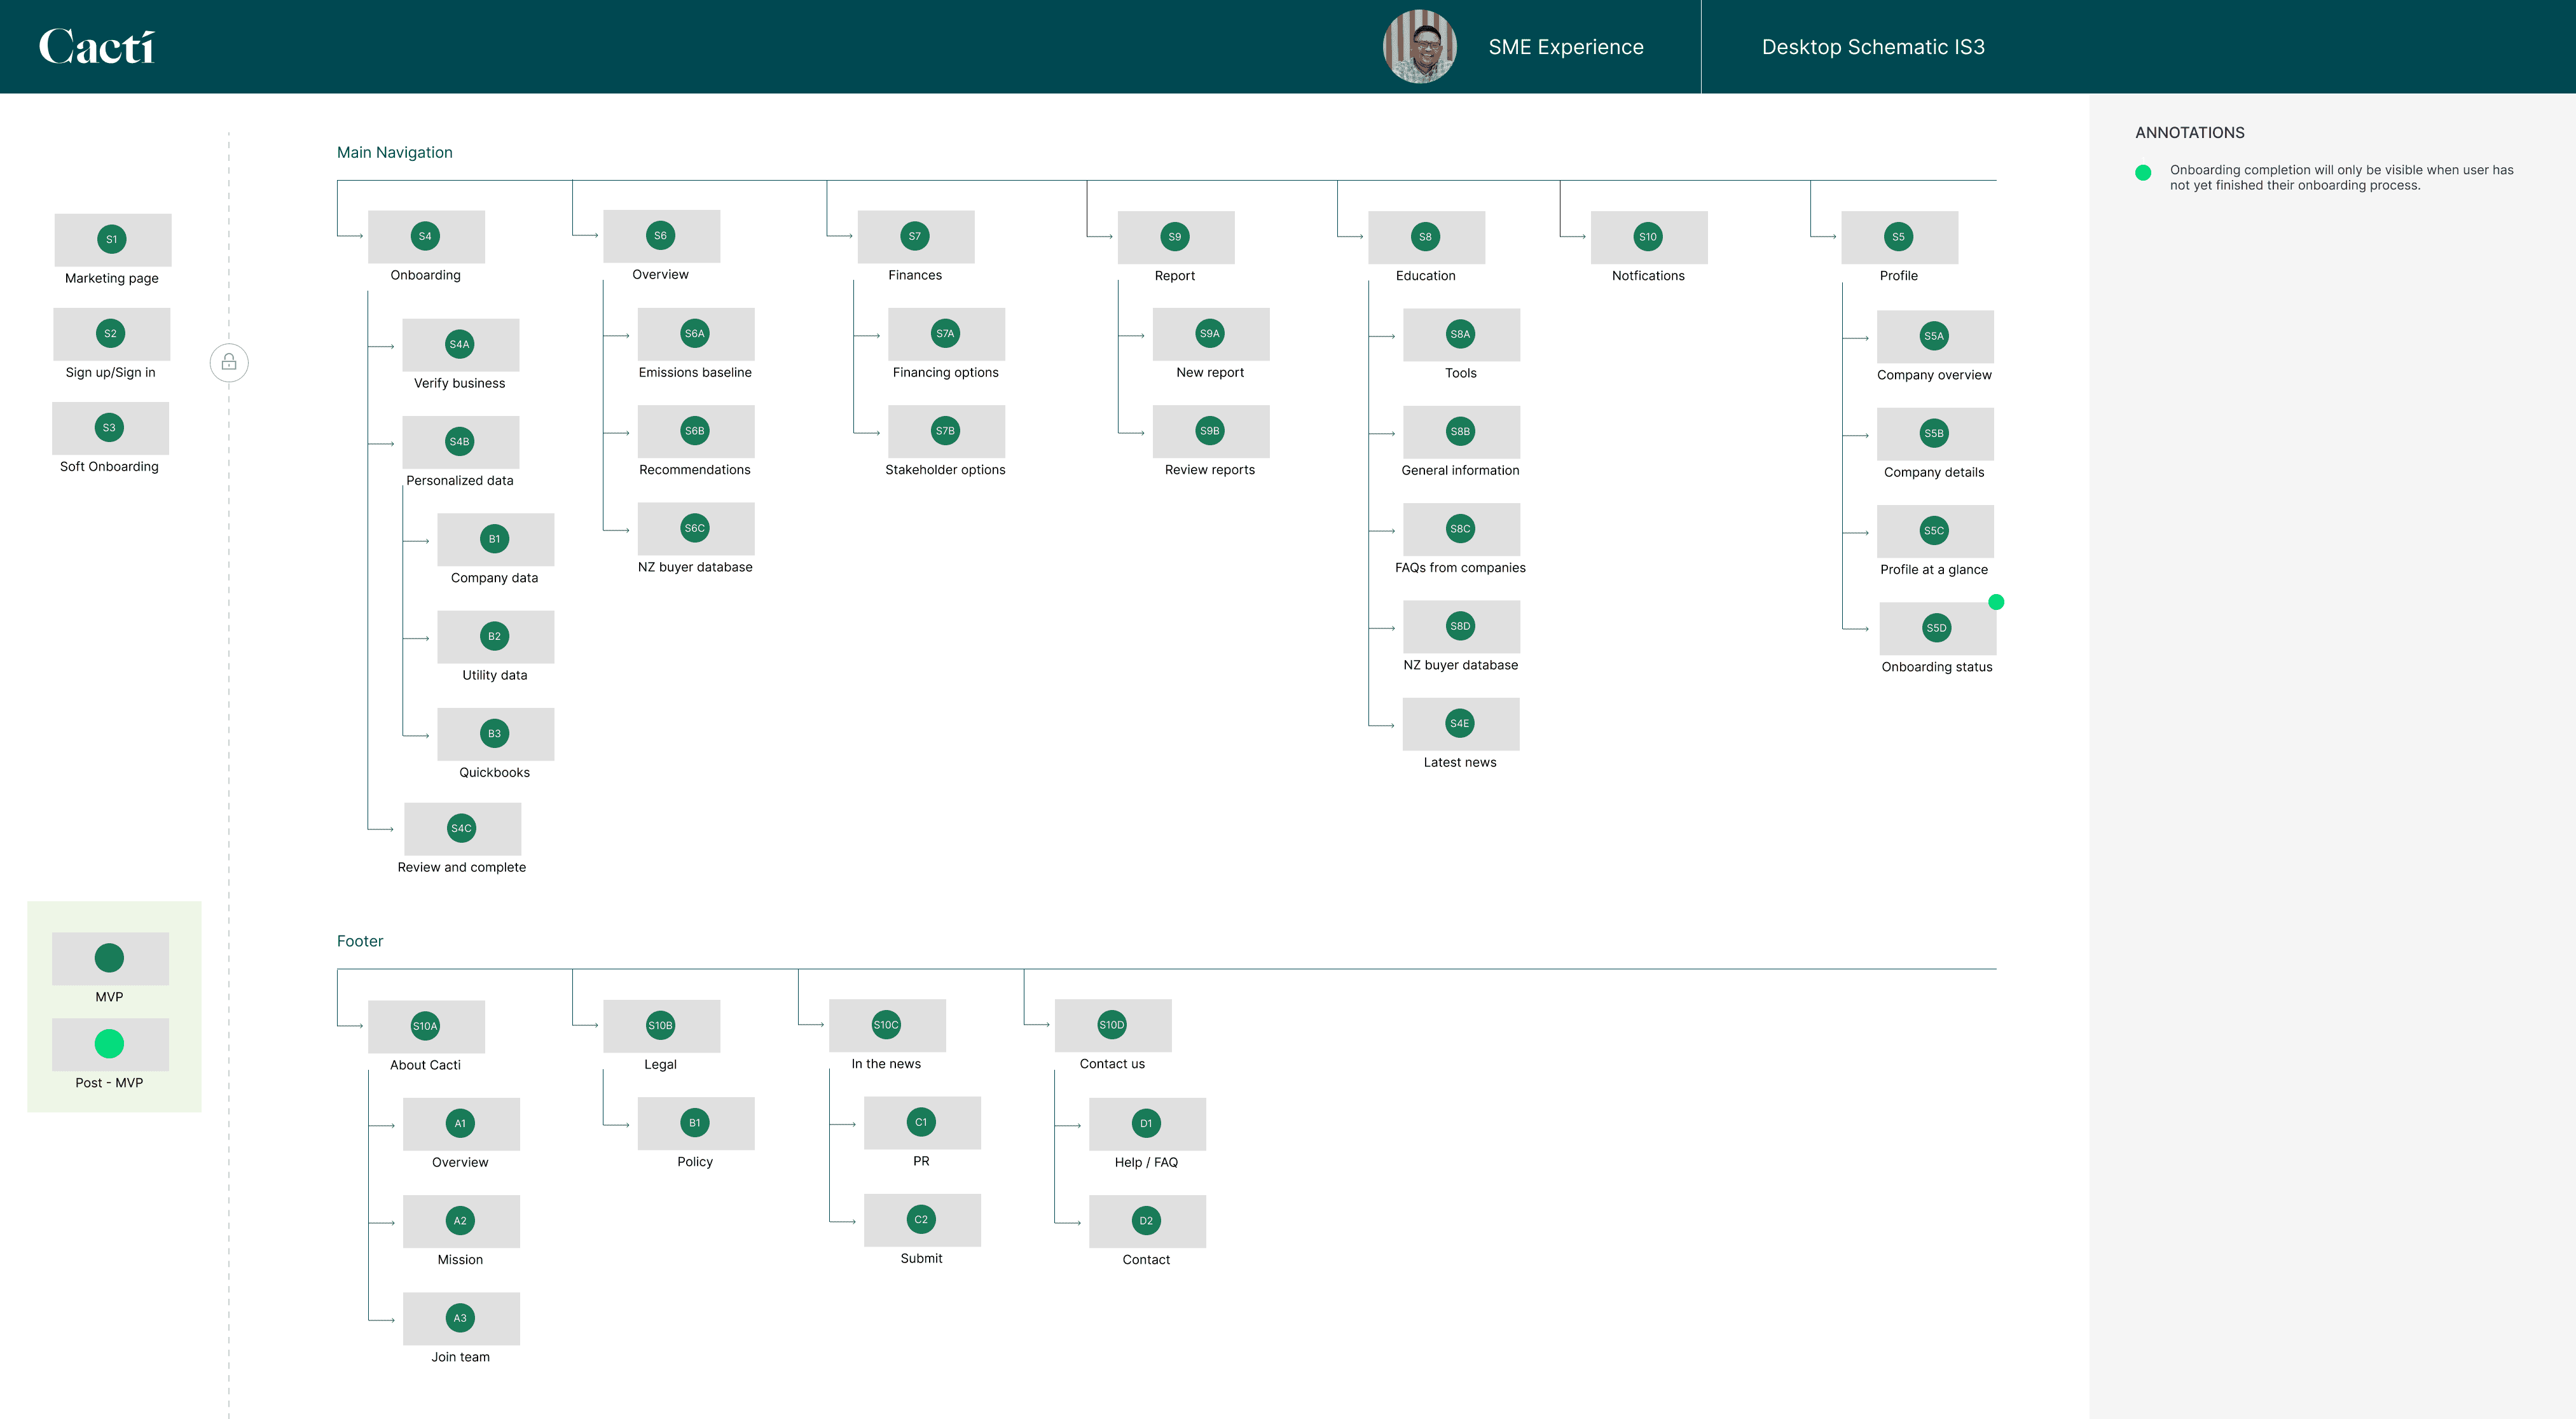Image resolution: width=2576 pixels, height=1419 pixels.
Task: Click the S6A Emissions baseline badge
Action: click(695, 333)
